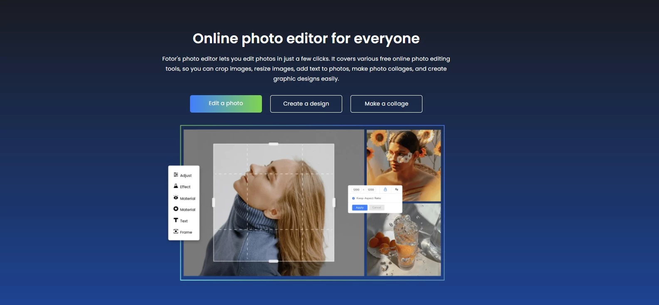
Task: Open Create a design
Action: point(306,104)
